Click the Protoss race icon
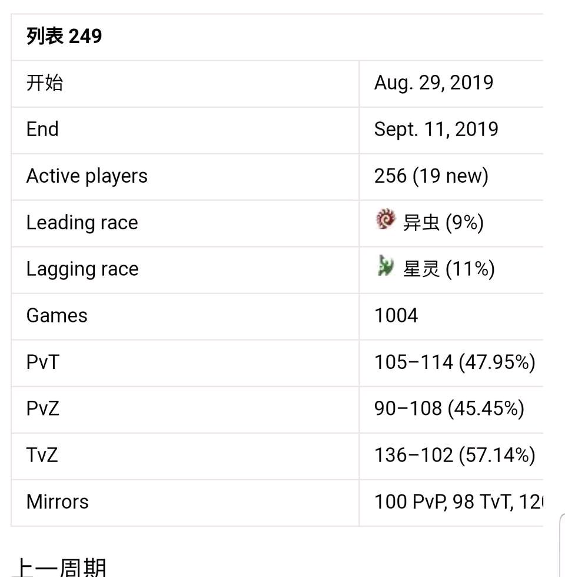Viewport: 565px width, 577px height. pyautogui.click(x=385, y=266)
